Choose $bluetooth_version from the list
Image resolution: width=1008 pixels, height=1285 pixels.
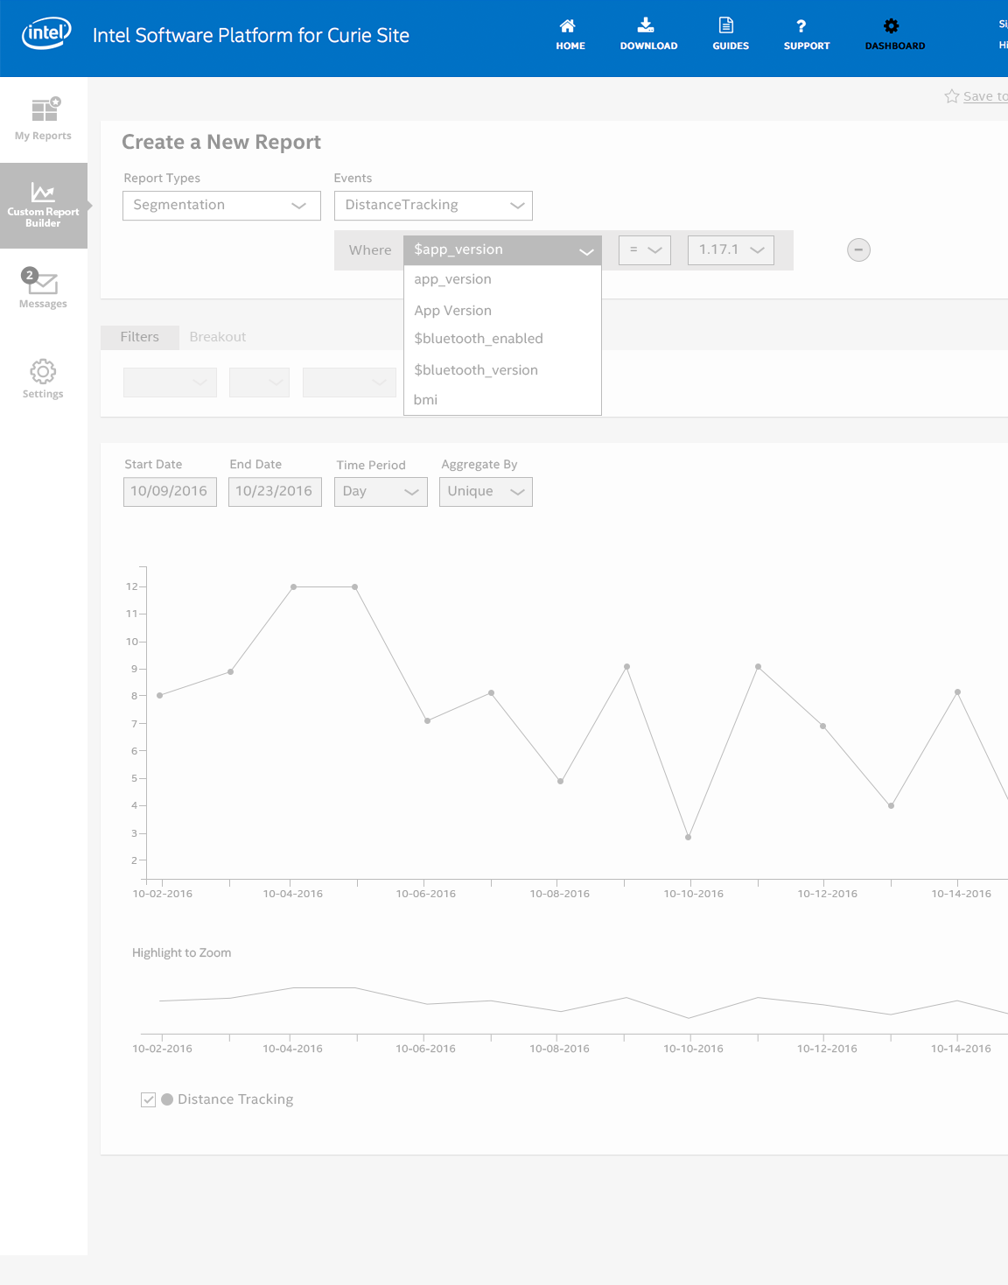point(502,370)
